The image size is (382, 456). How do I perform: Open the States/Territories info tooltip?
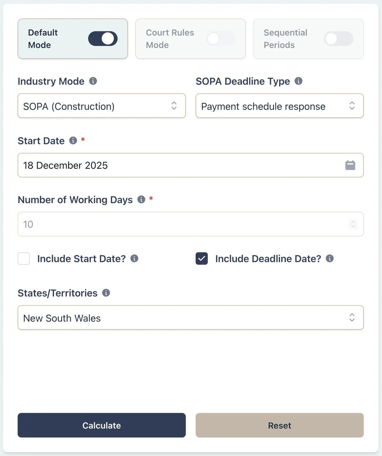tap(106, 293)
